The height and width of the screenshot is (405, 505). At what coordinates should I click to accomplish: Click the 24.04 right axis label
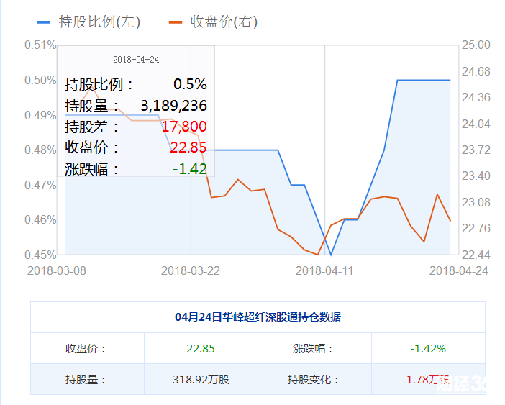point(476,124)
